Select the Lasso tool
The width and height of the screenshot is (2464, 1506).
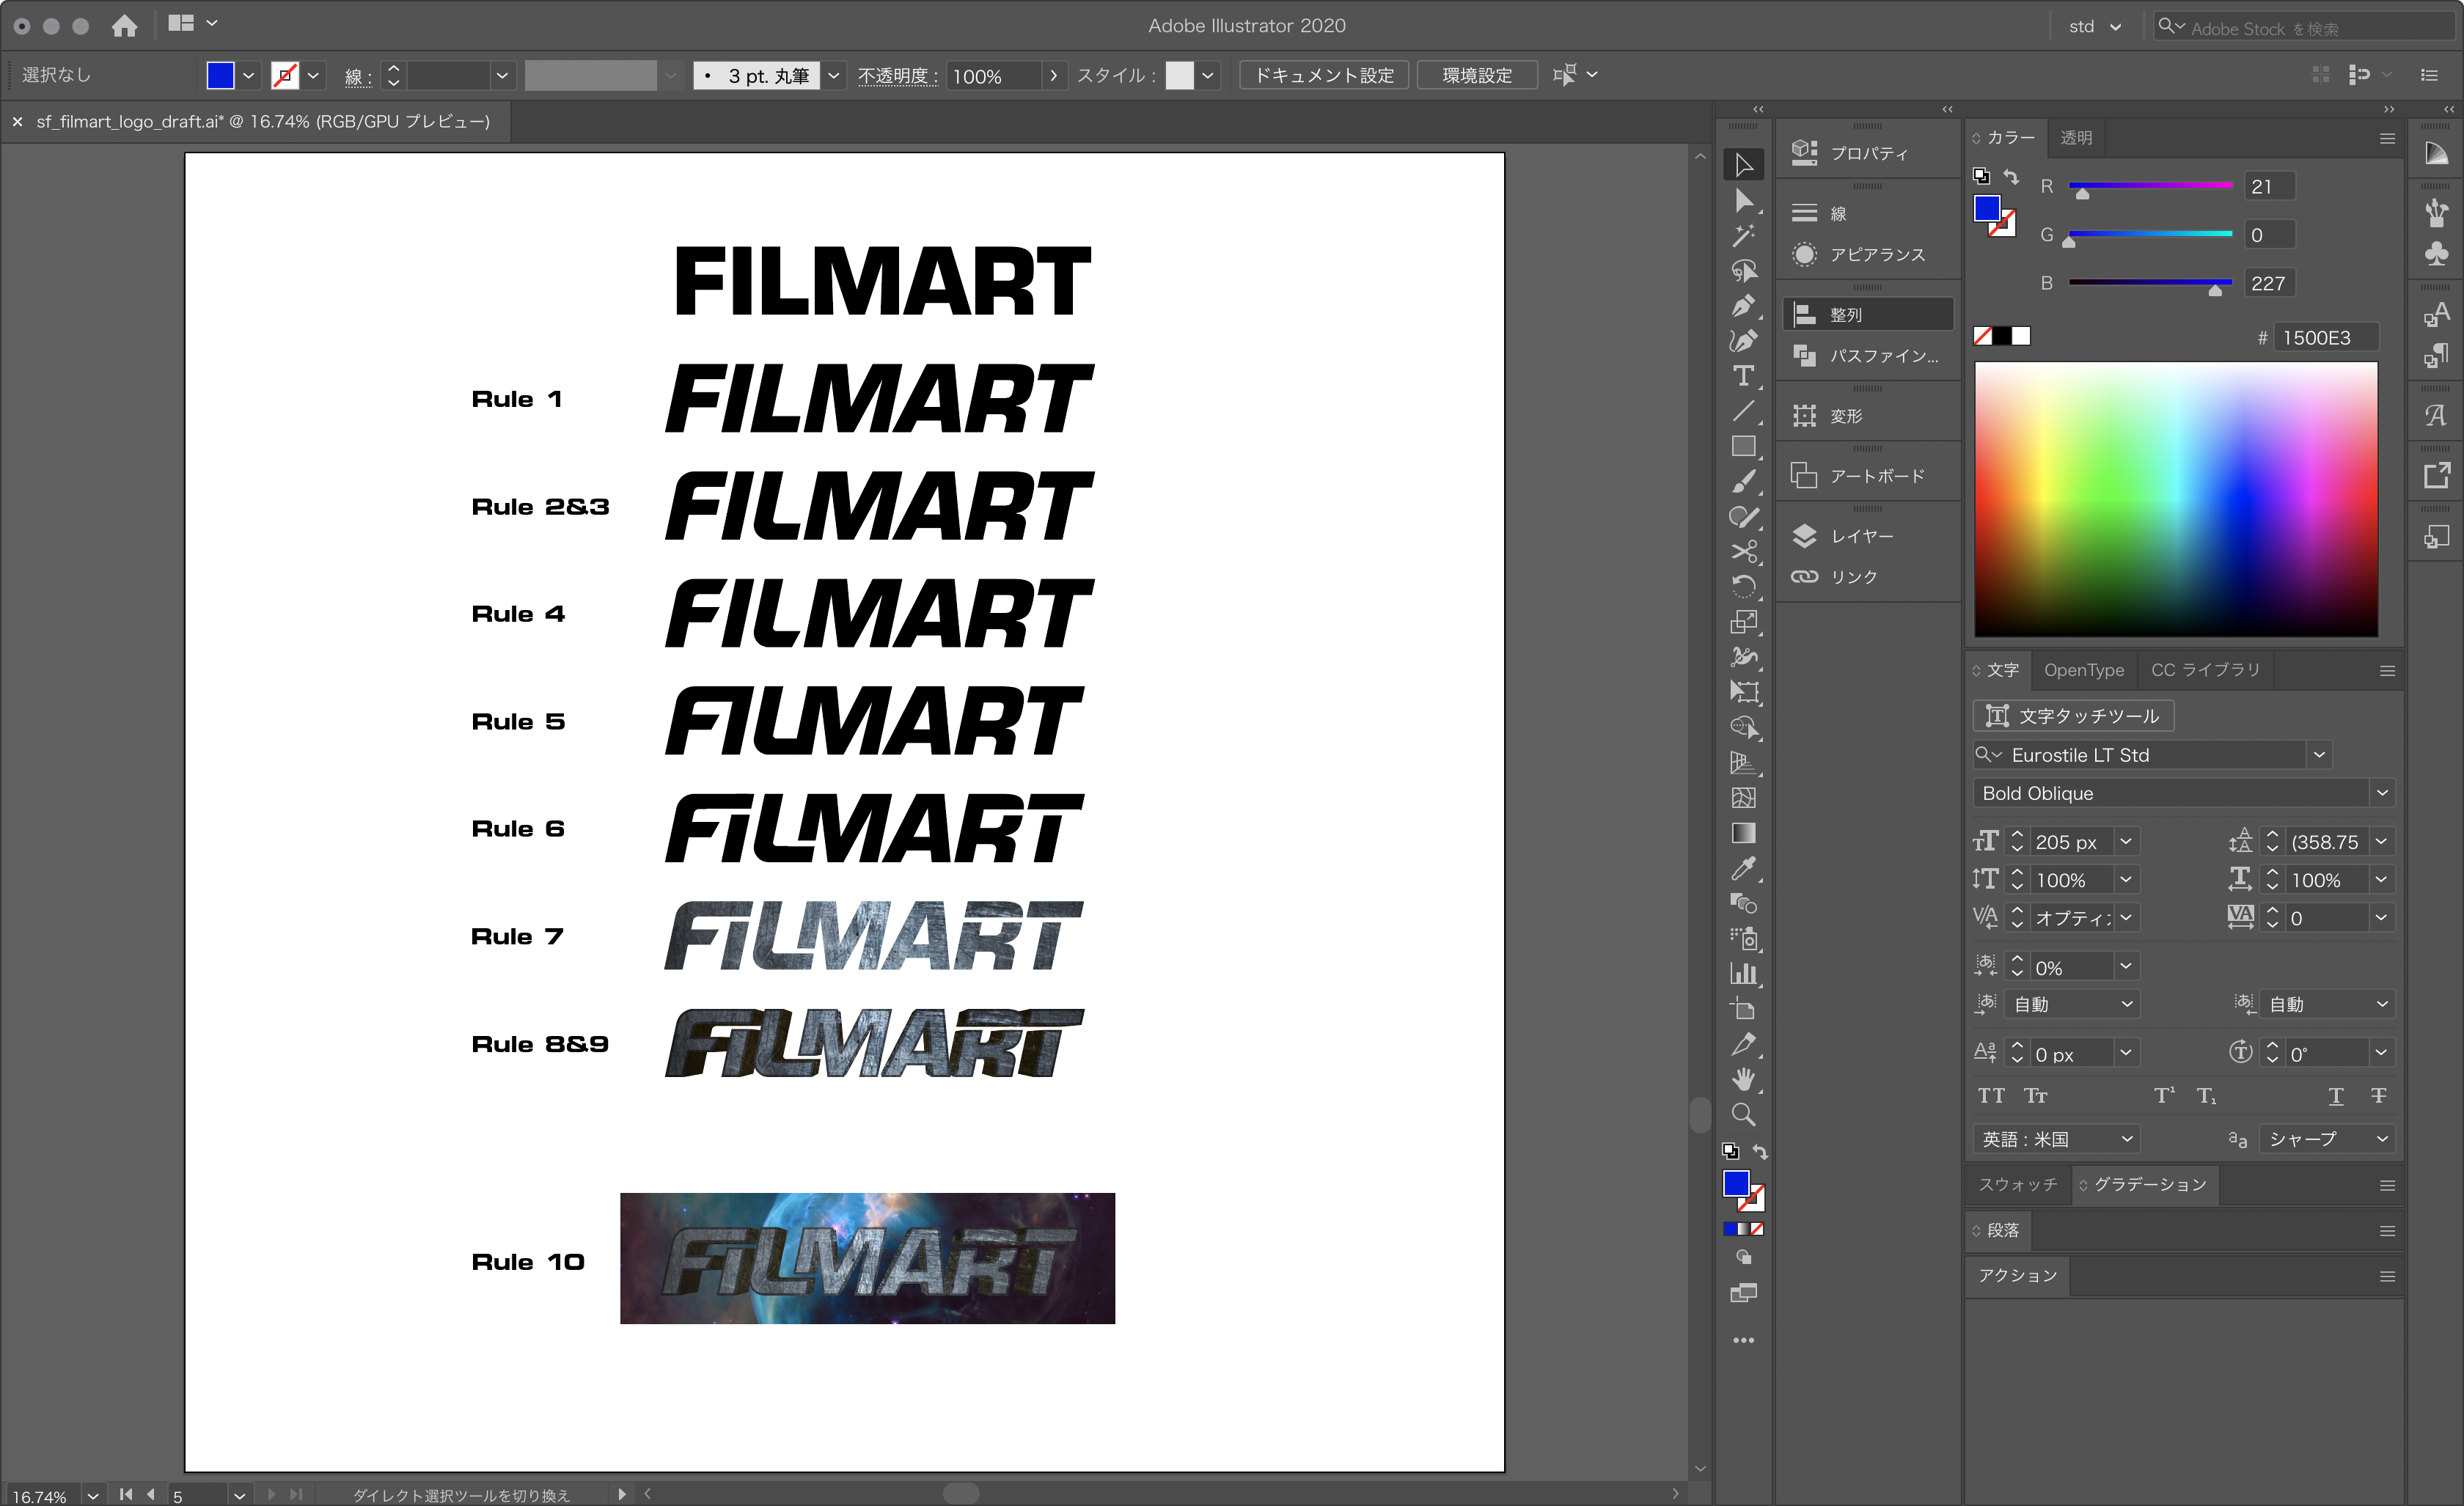[1743, 271]
